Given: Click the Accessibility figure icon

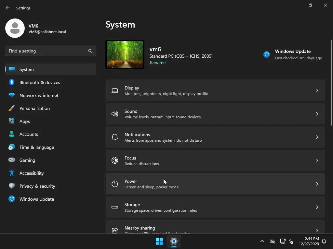Looking at the screenshot, I should [x=12, y=173].
